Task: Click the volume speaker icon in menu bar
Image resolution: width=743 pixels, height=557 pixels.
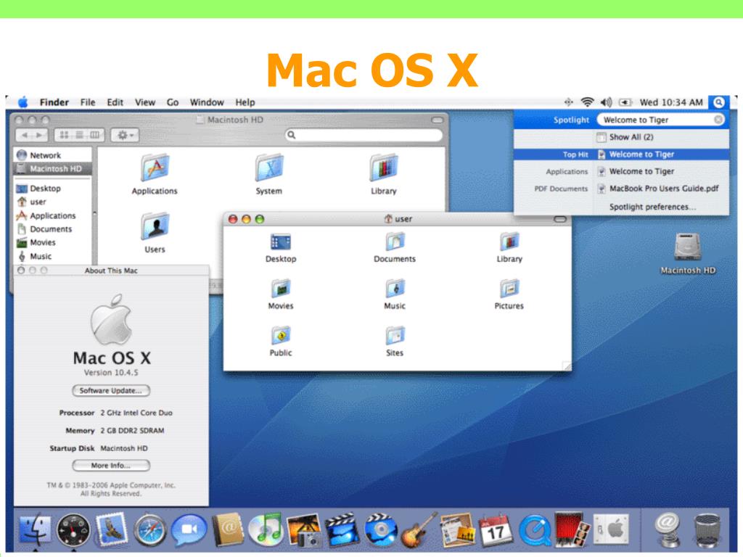Action: pyautogui.click(x=606, y=102)
